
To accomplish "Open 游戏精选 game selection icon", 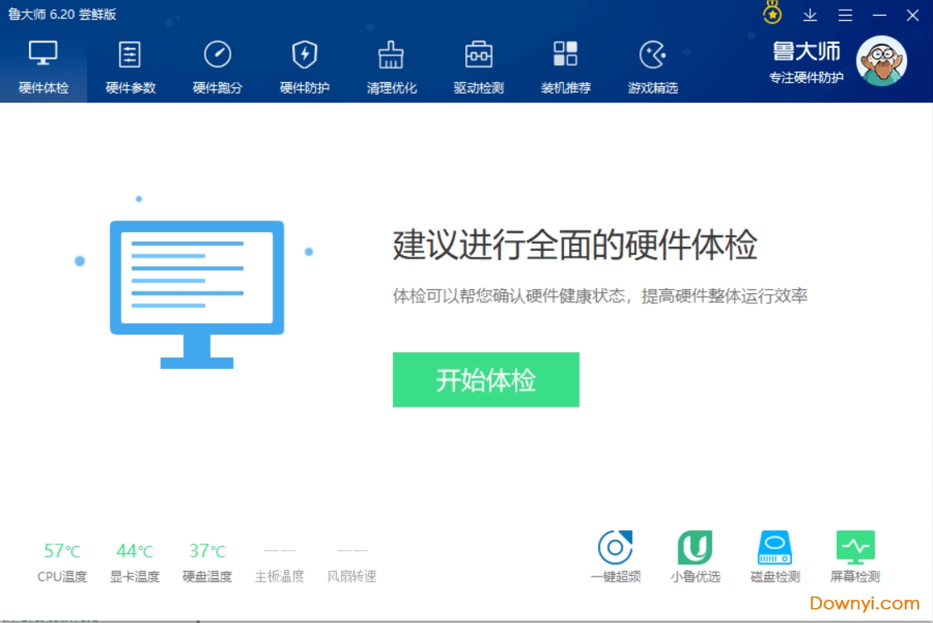I will pos(653,66).
